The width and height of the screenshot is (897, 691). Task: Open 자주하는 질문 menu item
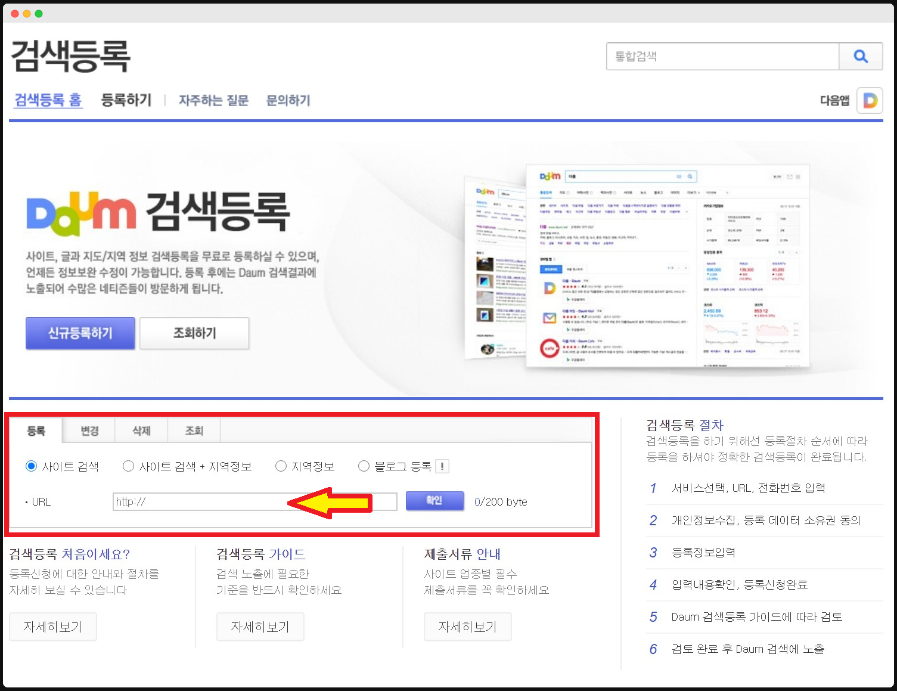[213, 100]
